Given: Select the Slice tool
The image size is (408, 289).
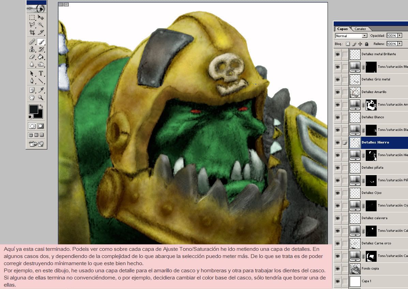Looking at the screenshot, I should click(41, 32).
